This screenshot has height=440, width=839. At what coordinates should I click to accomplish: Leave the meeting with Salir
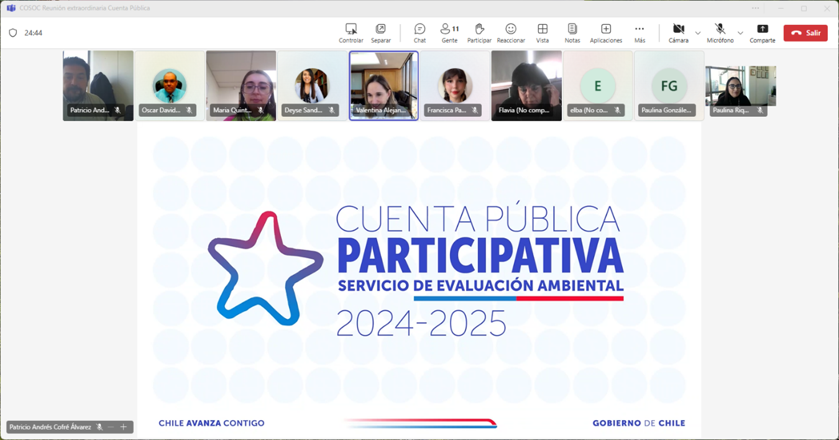[x=805, y=33]
